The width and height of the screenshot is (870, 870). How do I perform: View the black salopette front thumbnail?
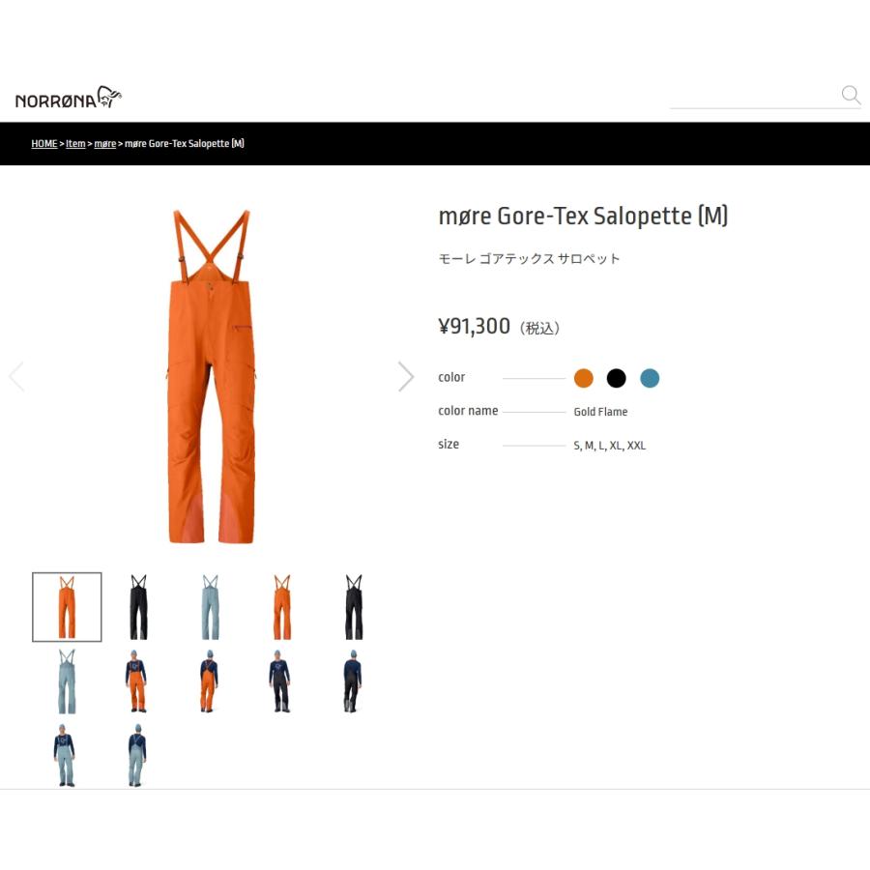[138, 607]
